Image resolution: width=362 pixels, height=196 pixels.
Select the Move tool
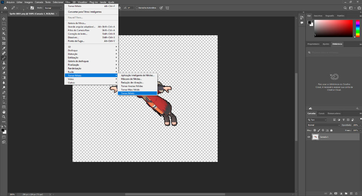4,19
